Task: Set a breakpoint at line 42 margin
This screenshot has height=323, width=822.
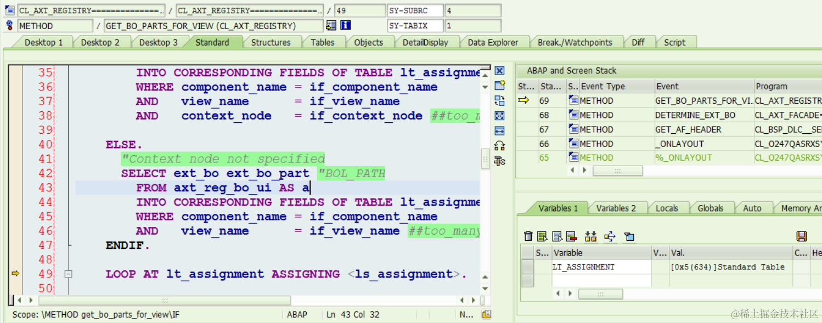Action: point(15,173)
